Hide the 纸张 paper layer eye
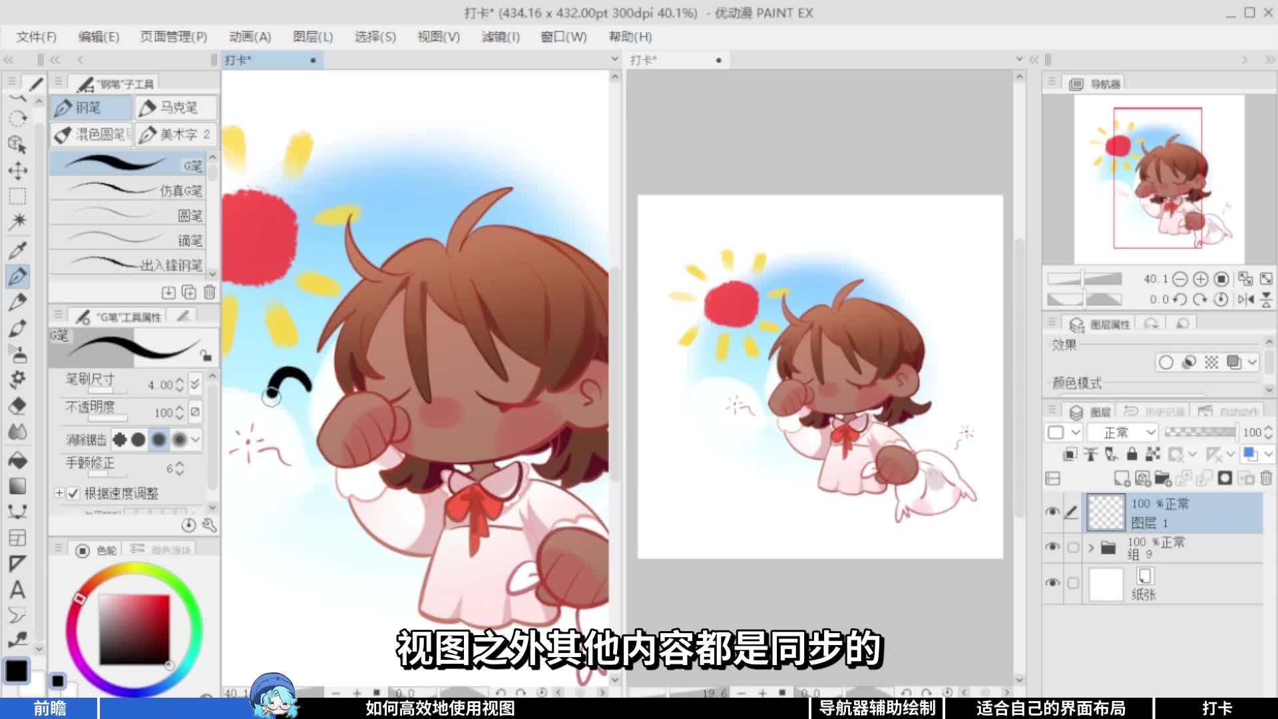This screenshot has width=1278, height=719. 1052,583
